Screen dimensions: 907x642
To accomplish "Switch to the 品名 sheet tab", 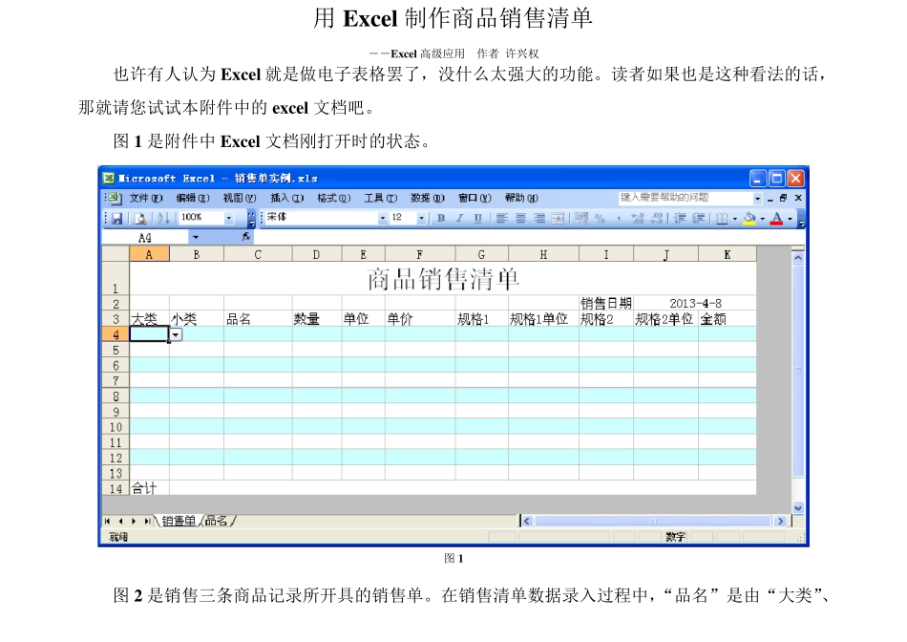I will point(217,521).
